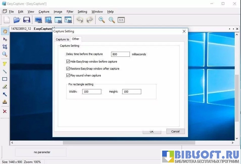Screen dimensions: 241x164
Task: Uncheck Hide EasySnap window before capture
Action: pos(68,62)
